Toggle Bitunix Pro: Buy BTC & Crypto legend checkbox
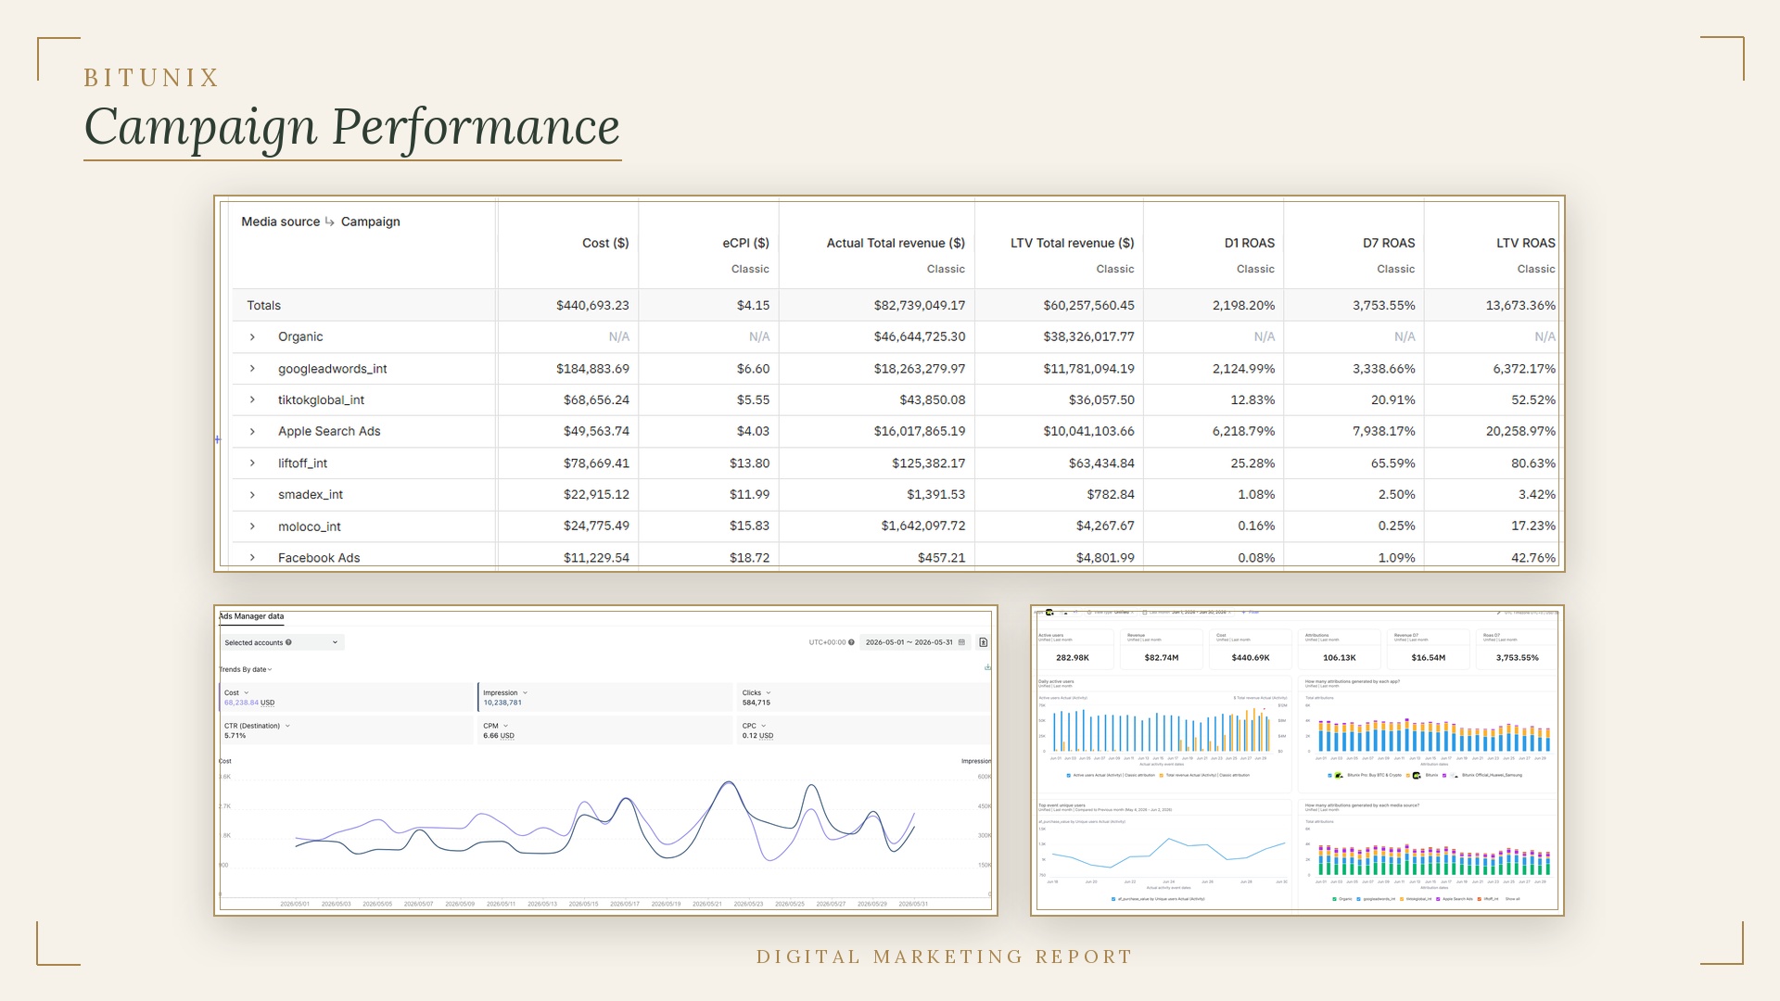This screenshot has width=1780, height=1001. click(x=1329, y=775)
